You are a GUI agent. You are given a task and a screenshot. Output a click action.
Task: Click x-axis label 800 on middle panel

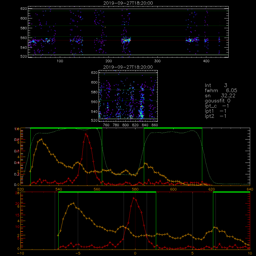(x=125, y=125)
